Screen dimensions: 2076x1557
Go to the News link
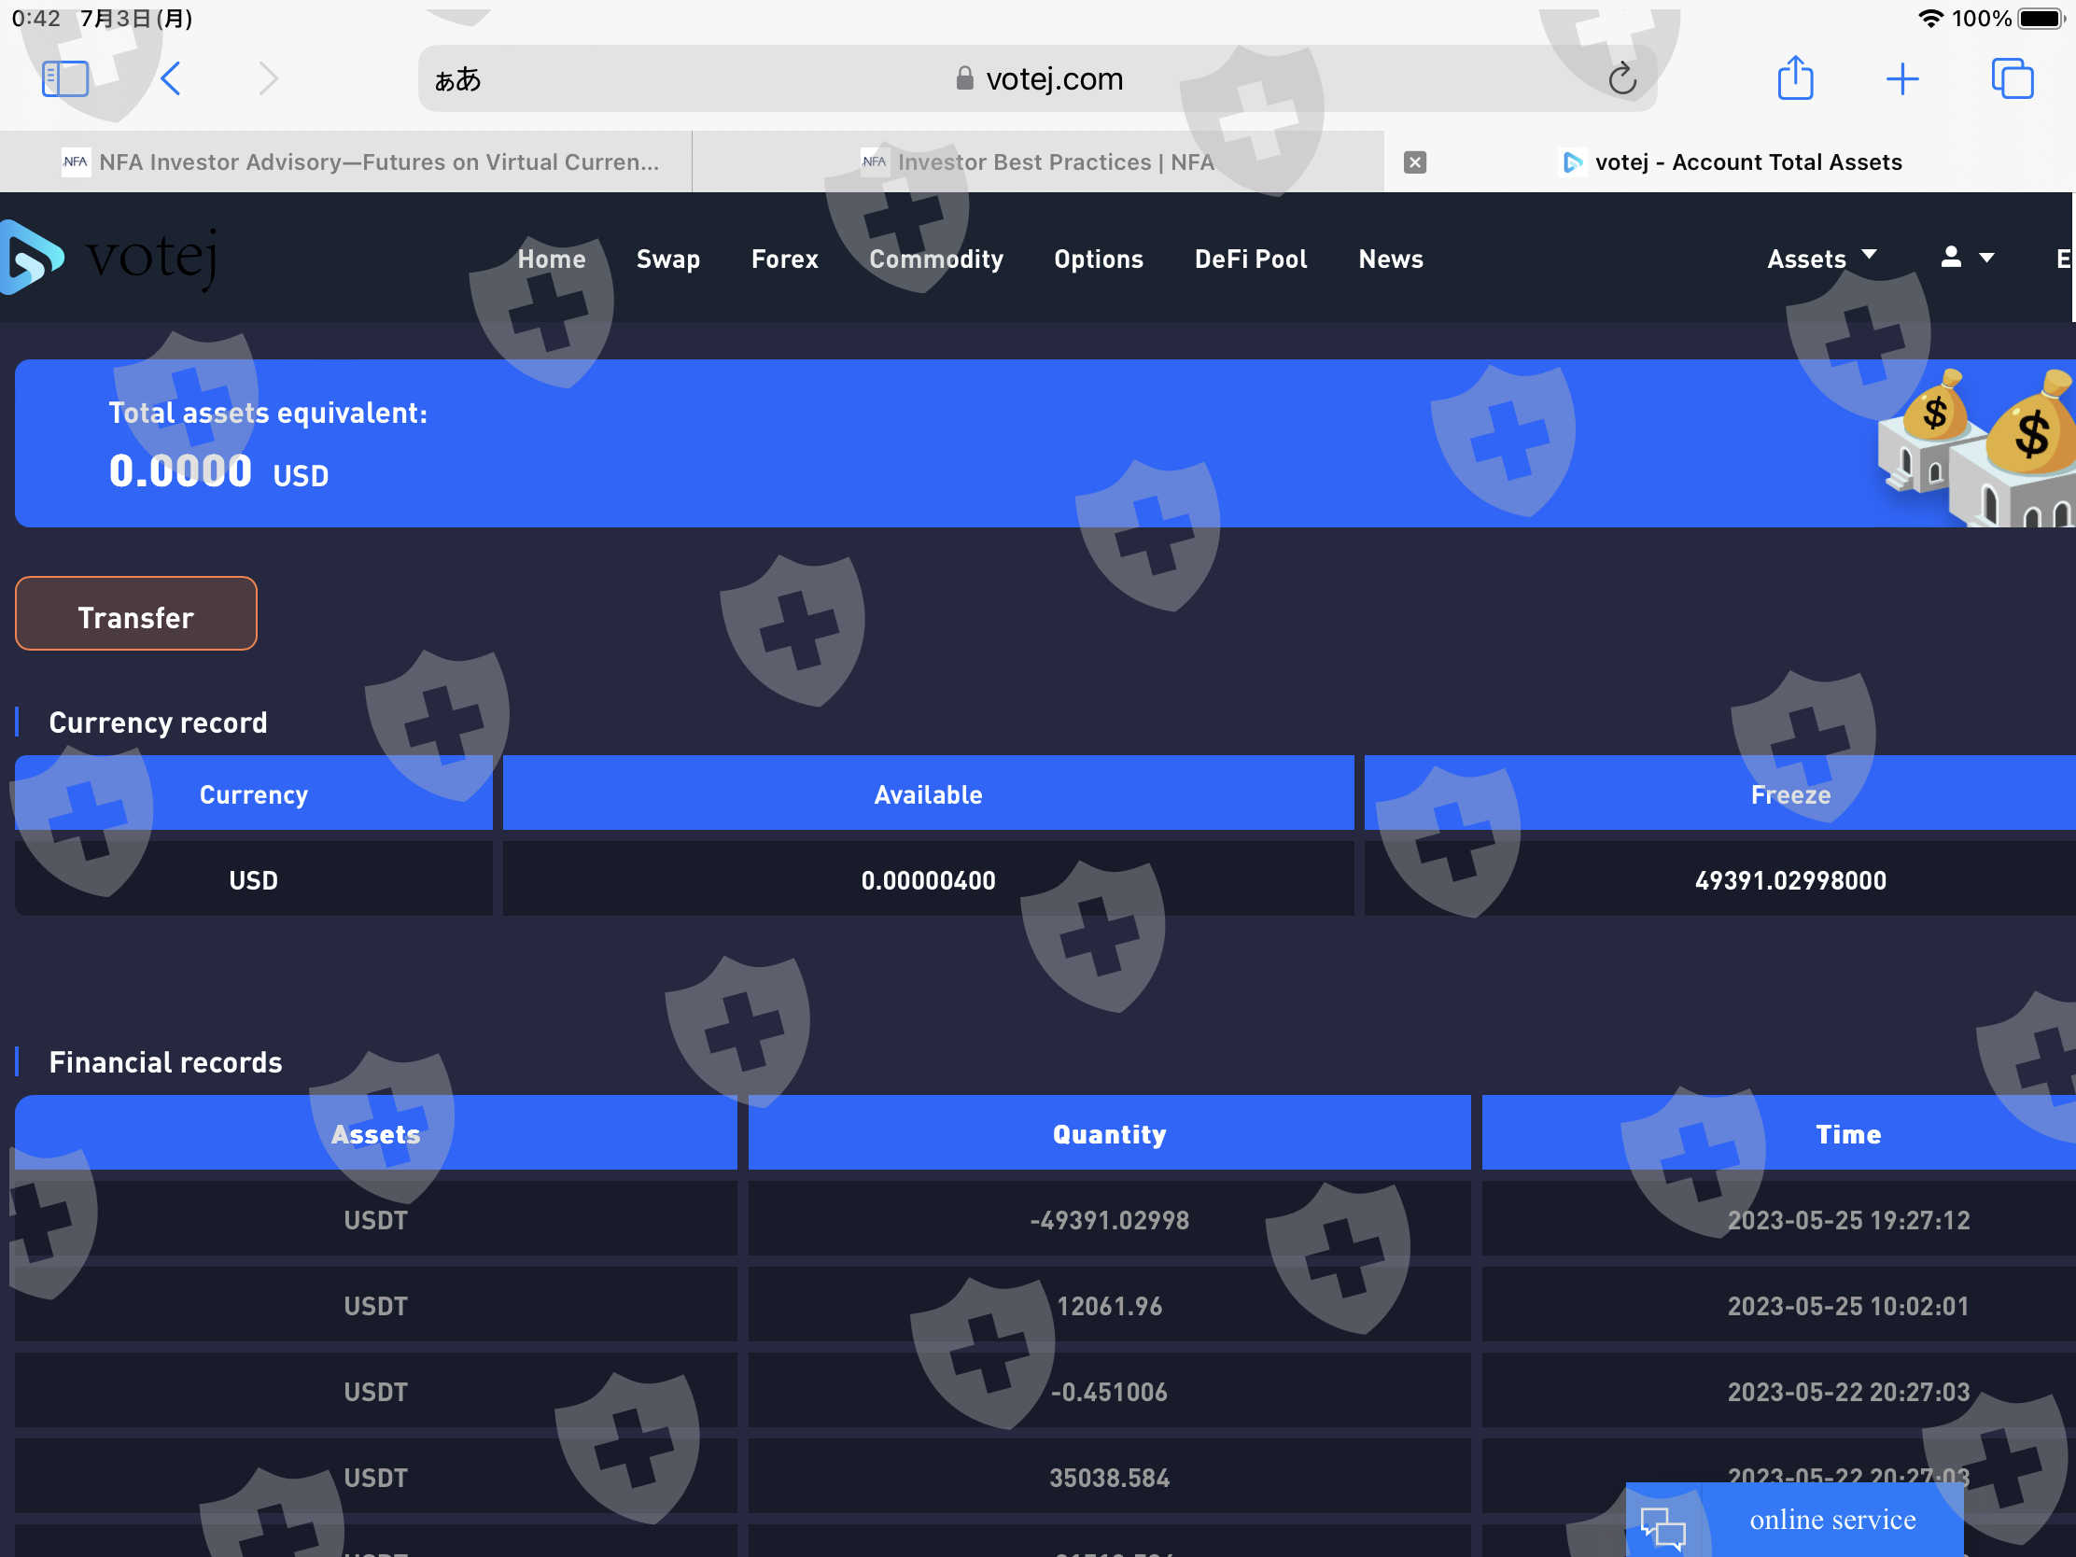click(x=1389, y=259)
